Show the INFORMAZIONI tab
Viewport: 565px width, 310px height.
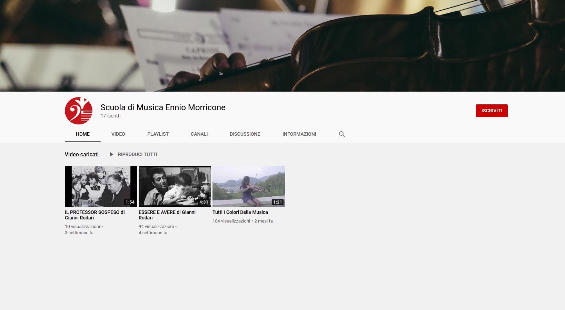(x=299, y=134)
